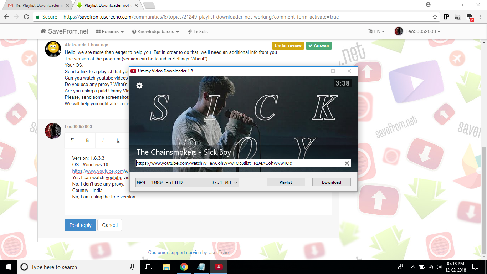Bookmark this page with the star icon
The height and width of the screenshot is (274, 487).
tap(435, 17)
